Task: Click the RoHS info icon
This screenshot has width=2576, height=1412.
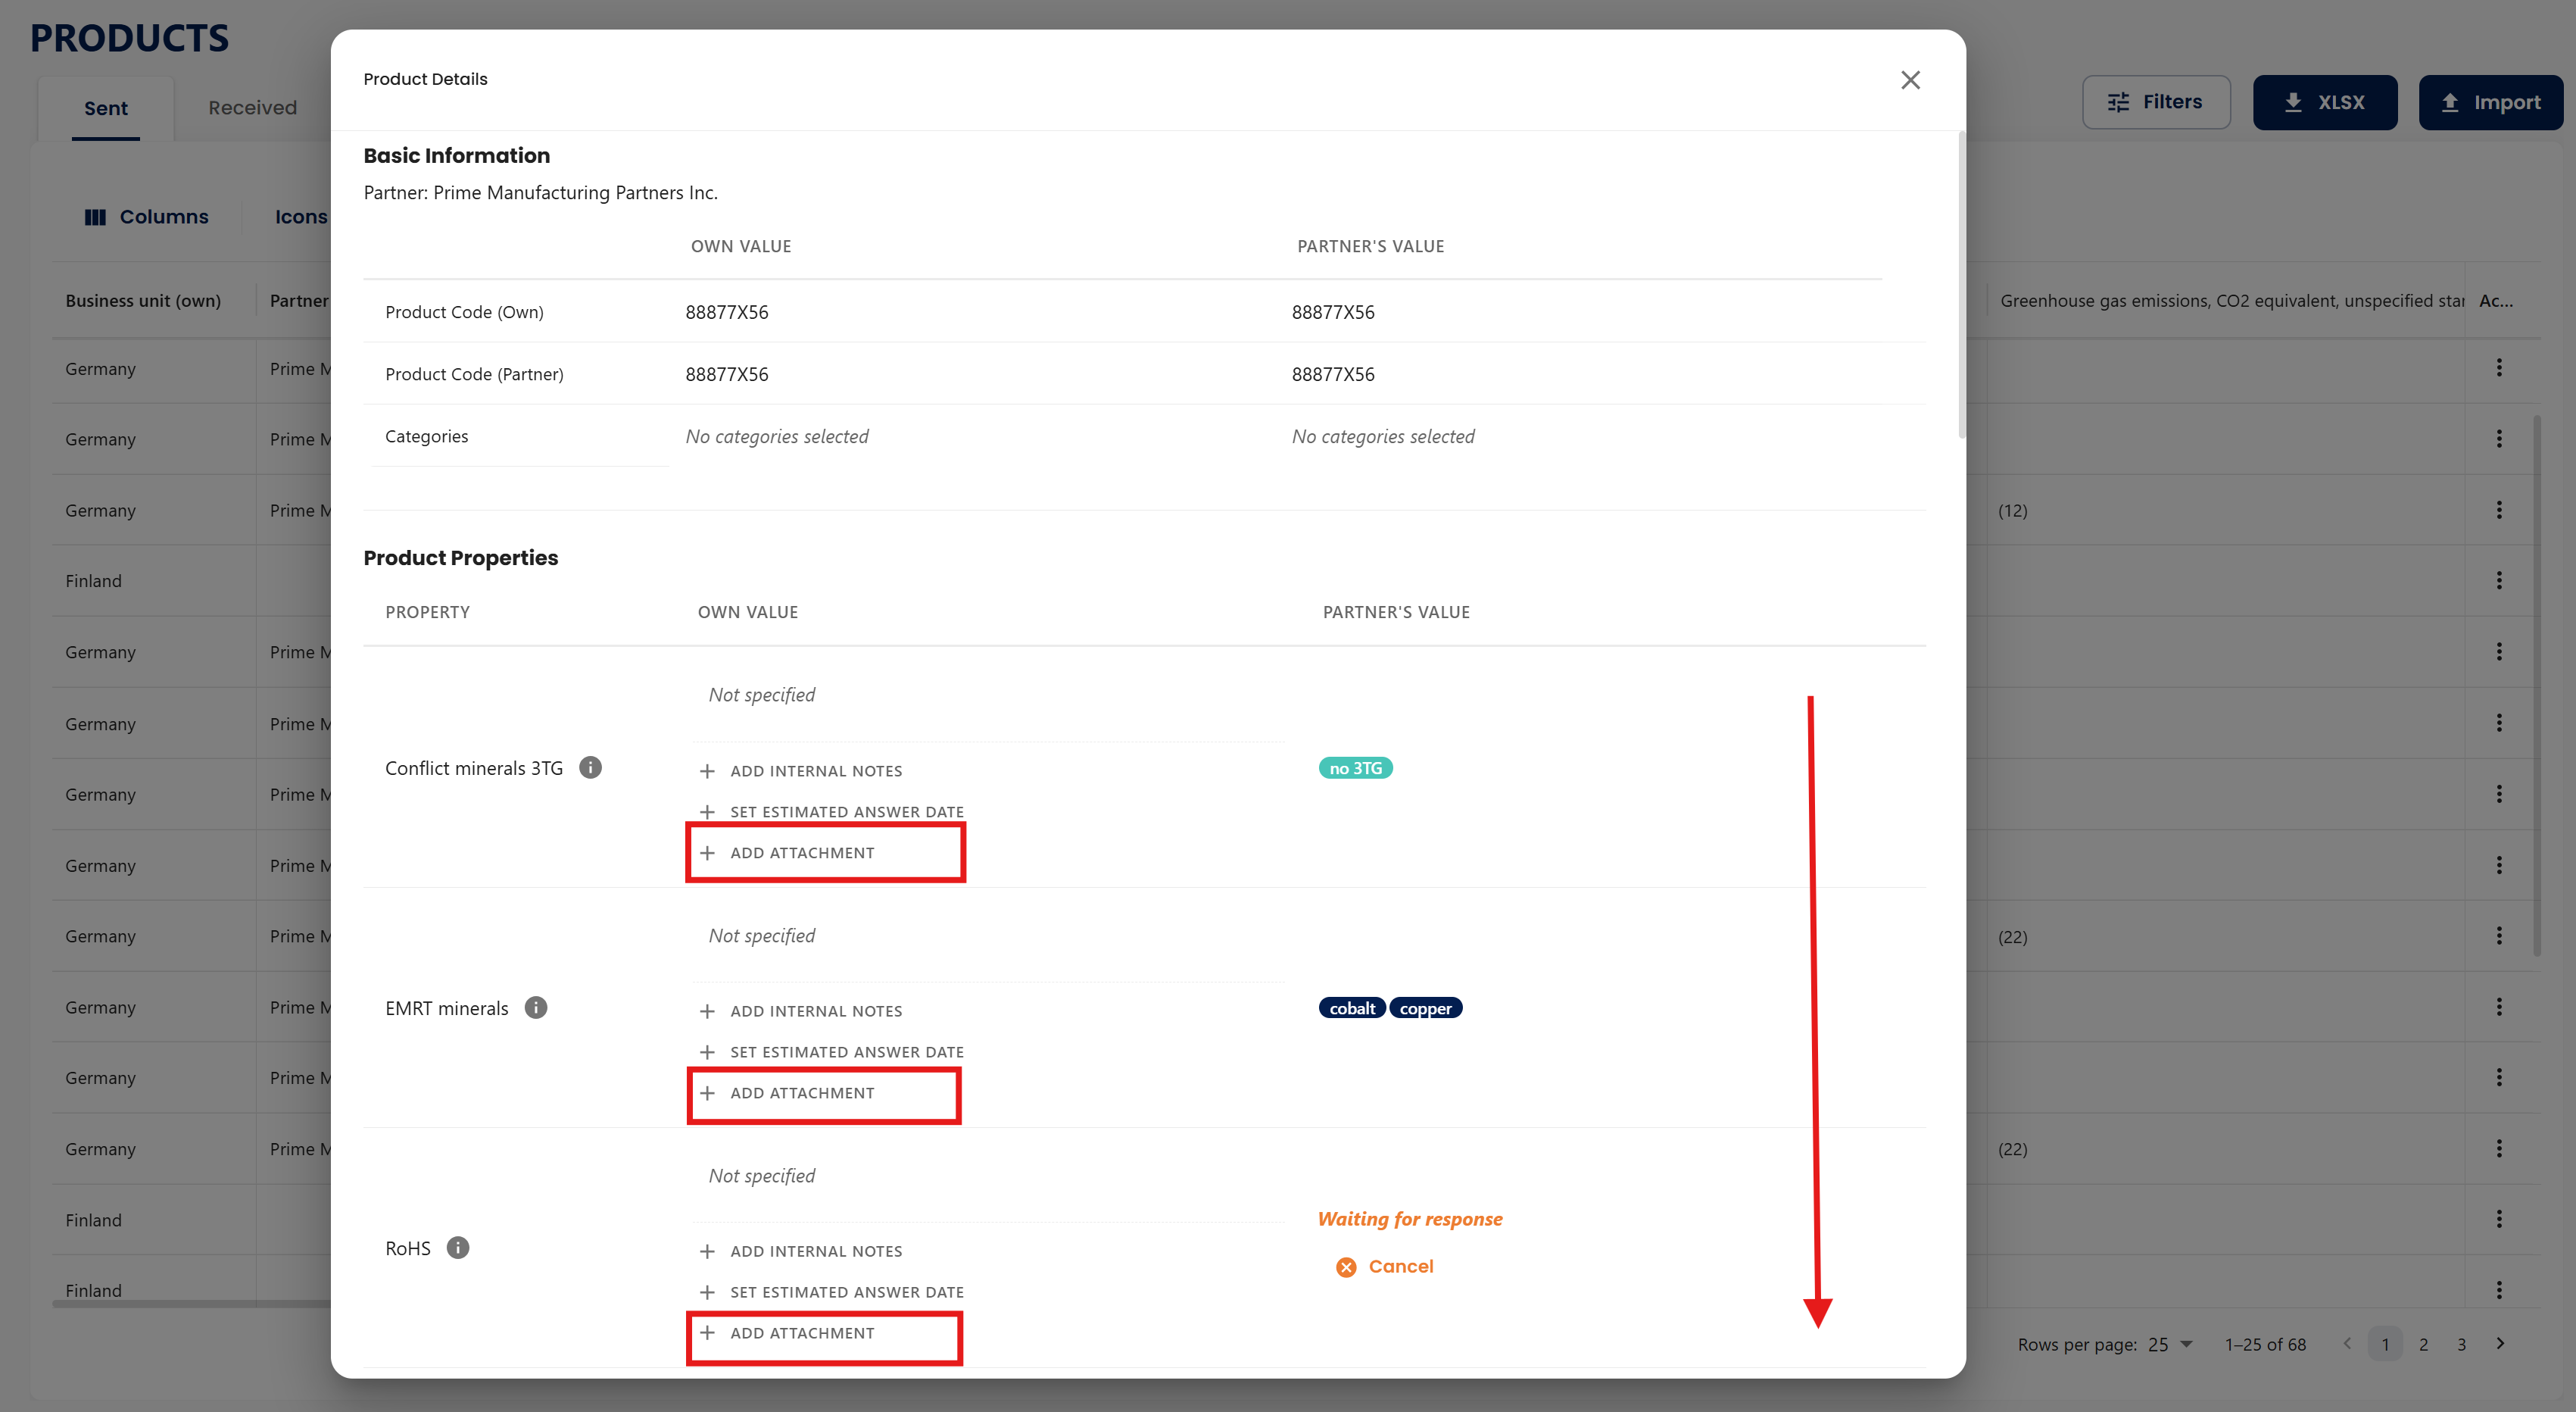Action: (x=458, y=1248)
